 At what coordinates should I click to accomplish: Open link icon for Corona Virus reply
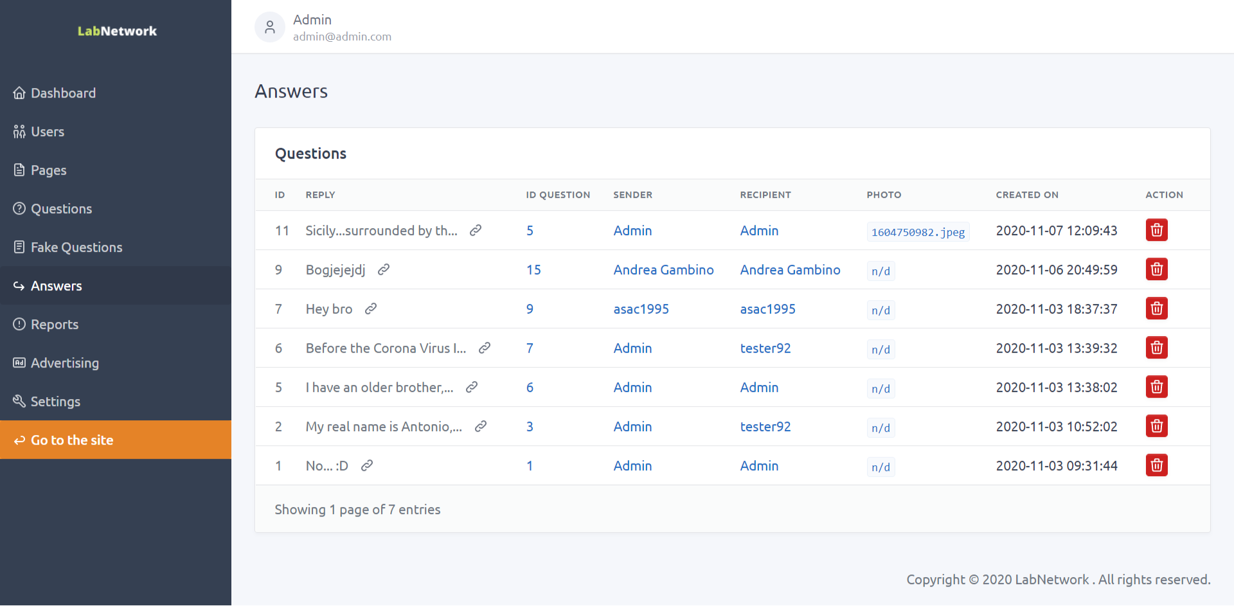tap(485, 348)
